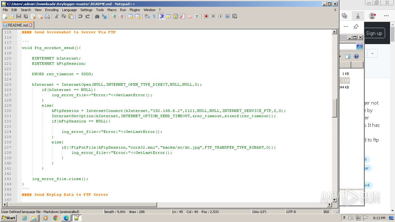Open the Macro menu

coord(112,10)
